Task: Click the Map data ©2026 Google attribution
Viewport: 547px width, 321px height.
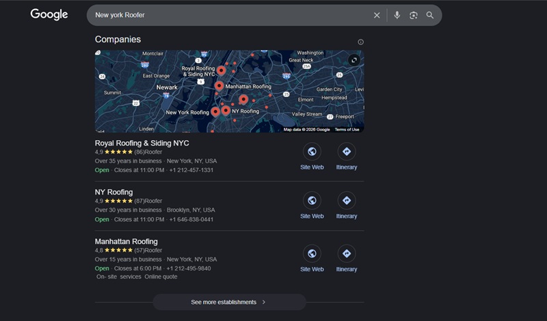Action: click(306, 130)
